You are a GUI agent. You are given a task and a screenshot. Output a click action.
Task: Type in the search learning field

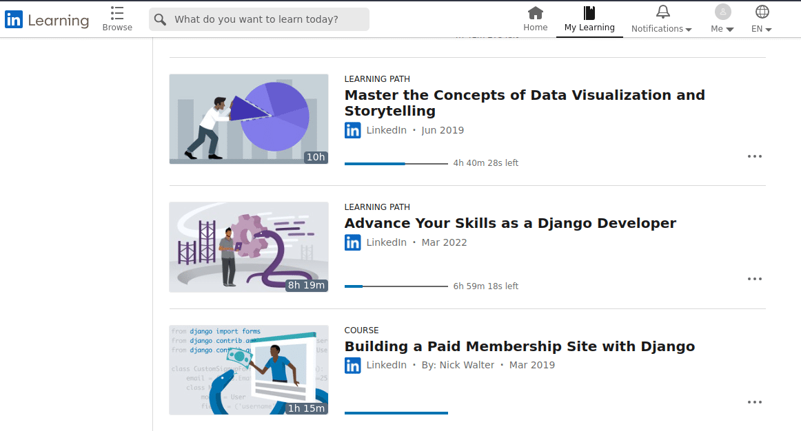pos(265,19)
